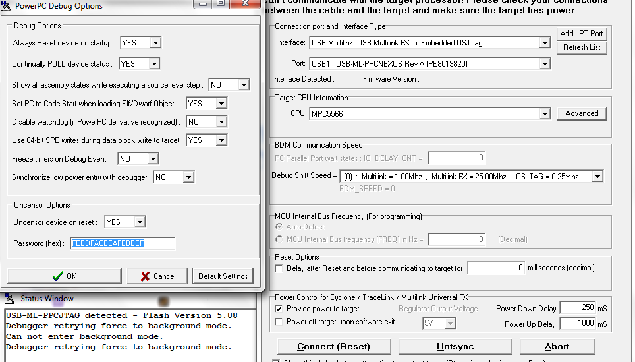Click the Abort button

tap(557, 347)
